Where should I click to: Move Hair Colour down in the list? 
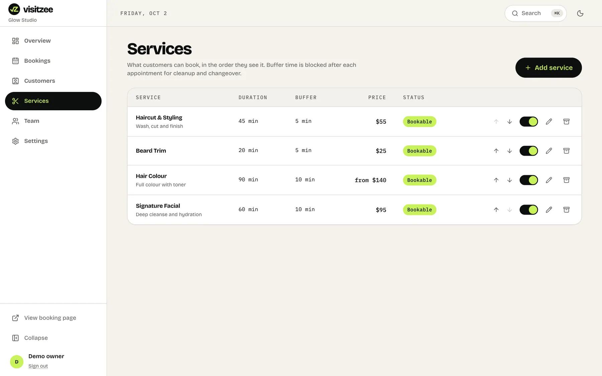click(x=509, y=180)
